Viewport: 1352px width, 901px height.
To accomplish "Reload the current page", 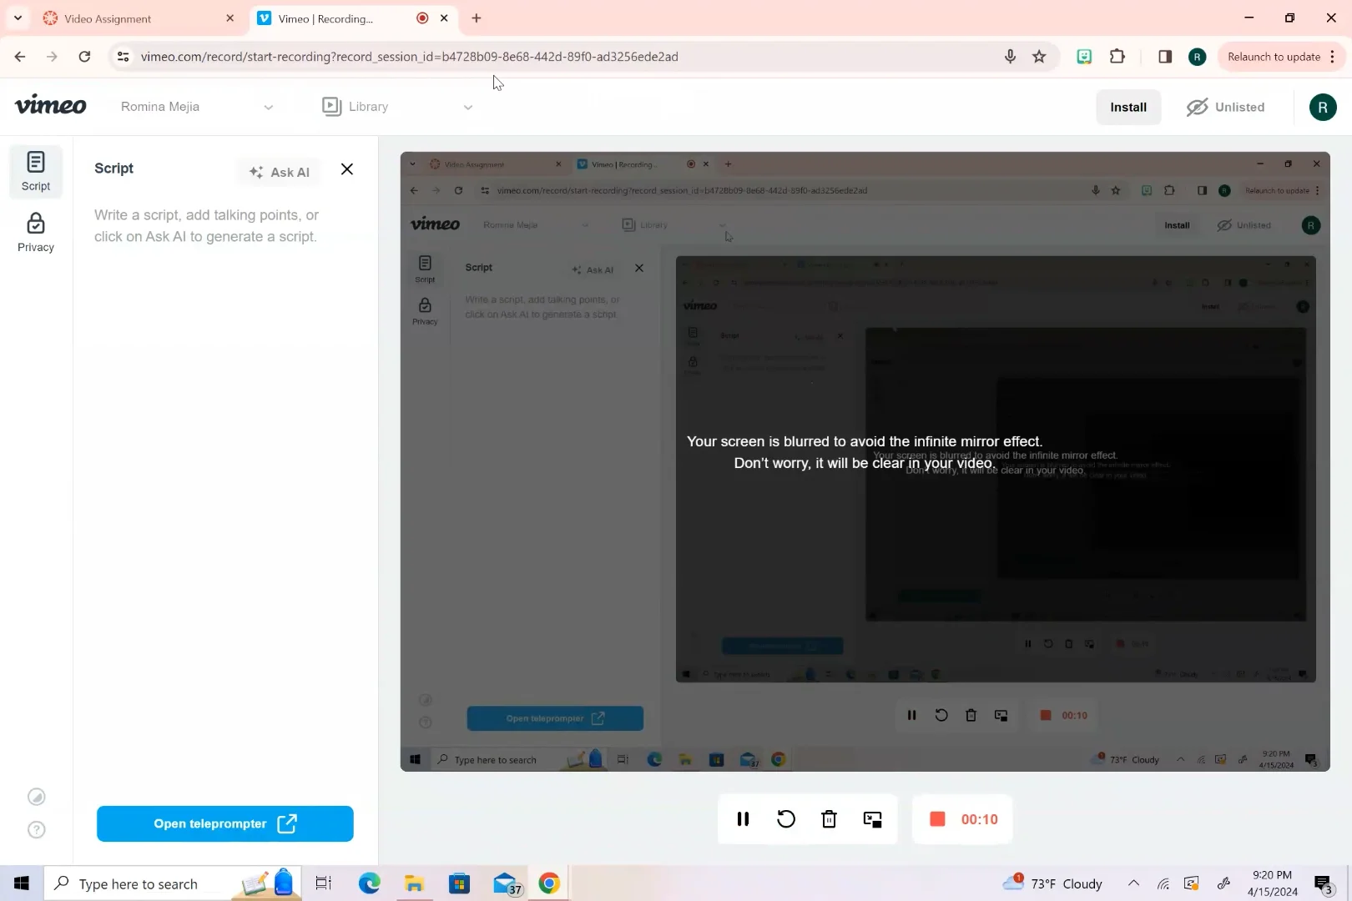I will point(84,57).
